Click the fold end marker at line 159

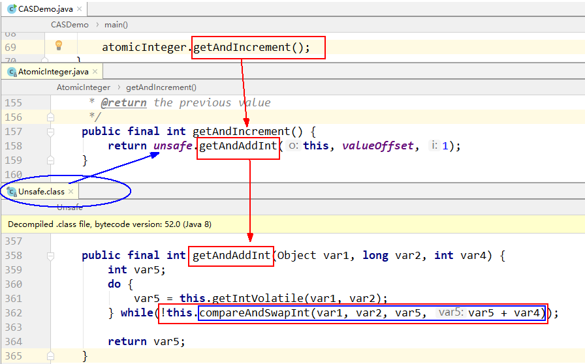(51, 160)
